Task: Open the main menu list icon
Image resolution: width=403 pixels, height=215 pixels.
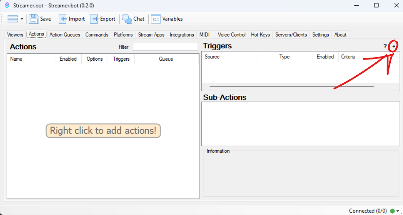Action: coord(13,19)
